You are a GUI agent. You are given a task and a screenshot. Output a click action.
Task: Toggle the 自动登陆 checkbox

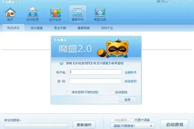112,92
